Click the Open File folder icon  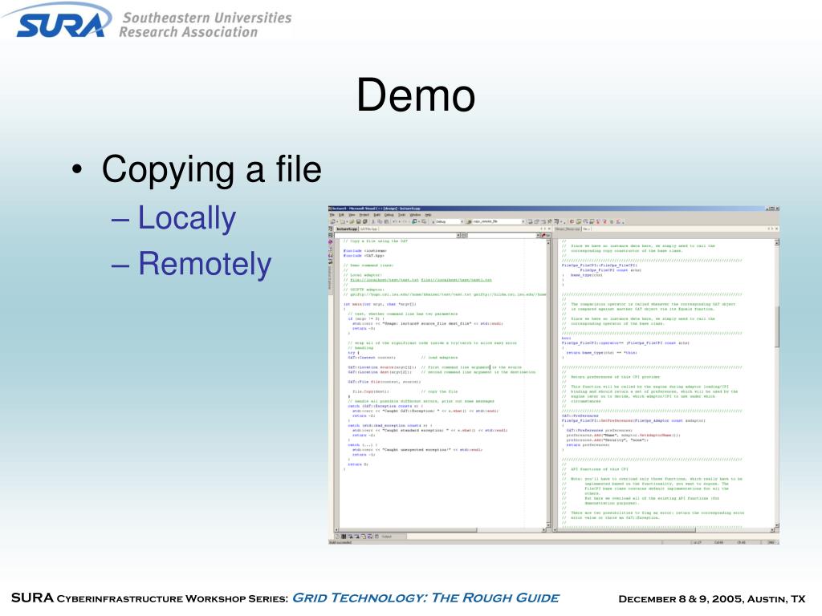pos(351,221)
